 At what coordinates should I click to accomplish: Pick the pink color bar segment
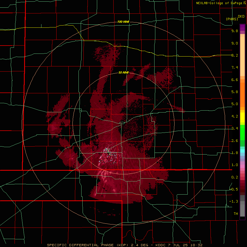pos(242,166)
